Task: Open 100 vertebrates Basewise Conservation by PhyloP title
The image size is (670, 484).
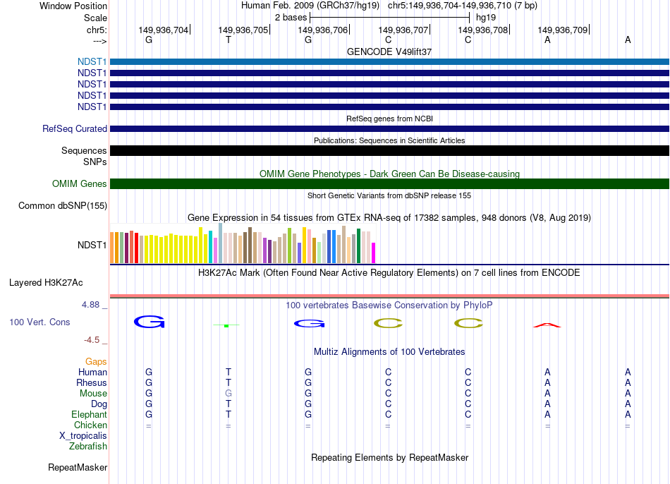Action: tap(389, 305)
